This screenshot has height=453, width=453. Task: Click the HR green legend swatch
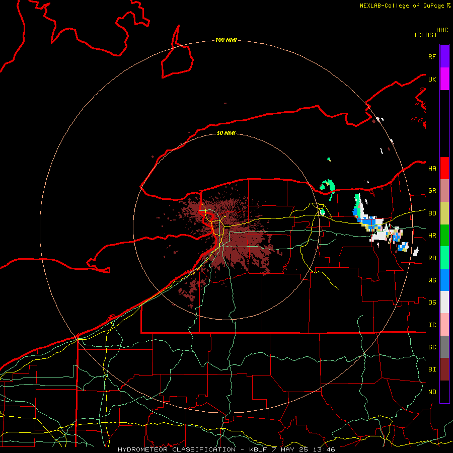(444, 236)
